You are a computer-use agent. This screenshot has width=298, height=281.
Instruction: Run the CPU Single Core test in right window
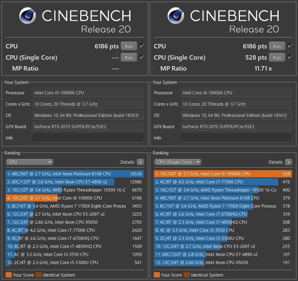277,58
